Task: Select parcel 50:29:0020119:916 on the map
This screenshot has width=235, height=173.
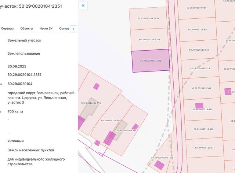Action: tap(203, 129)
